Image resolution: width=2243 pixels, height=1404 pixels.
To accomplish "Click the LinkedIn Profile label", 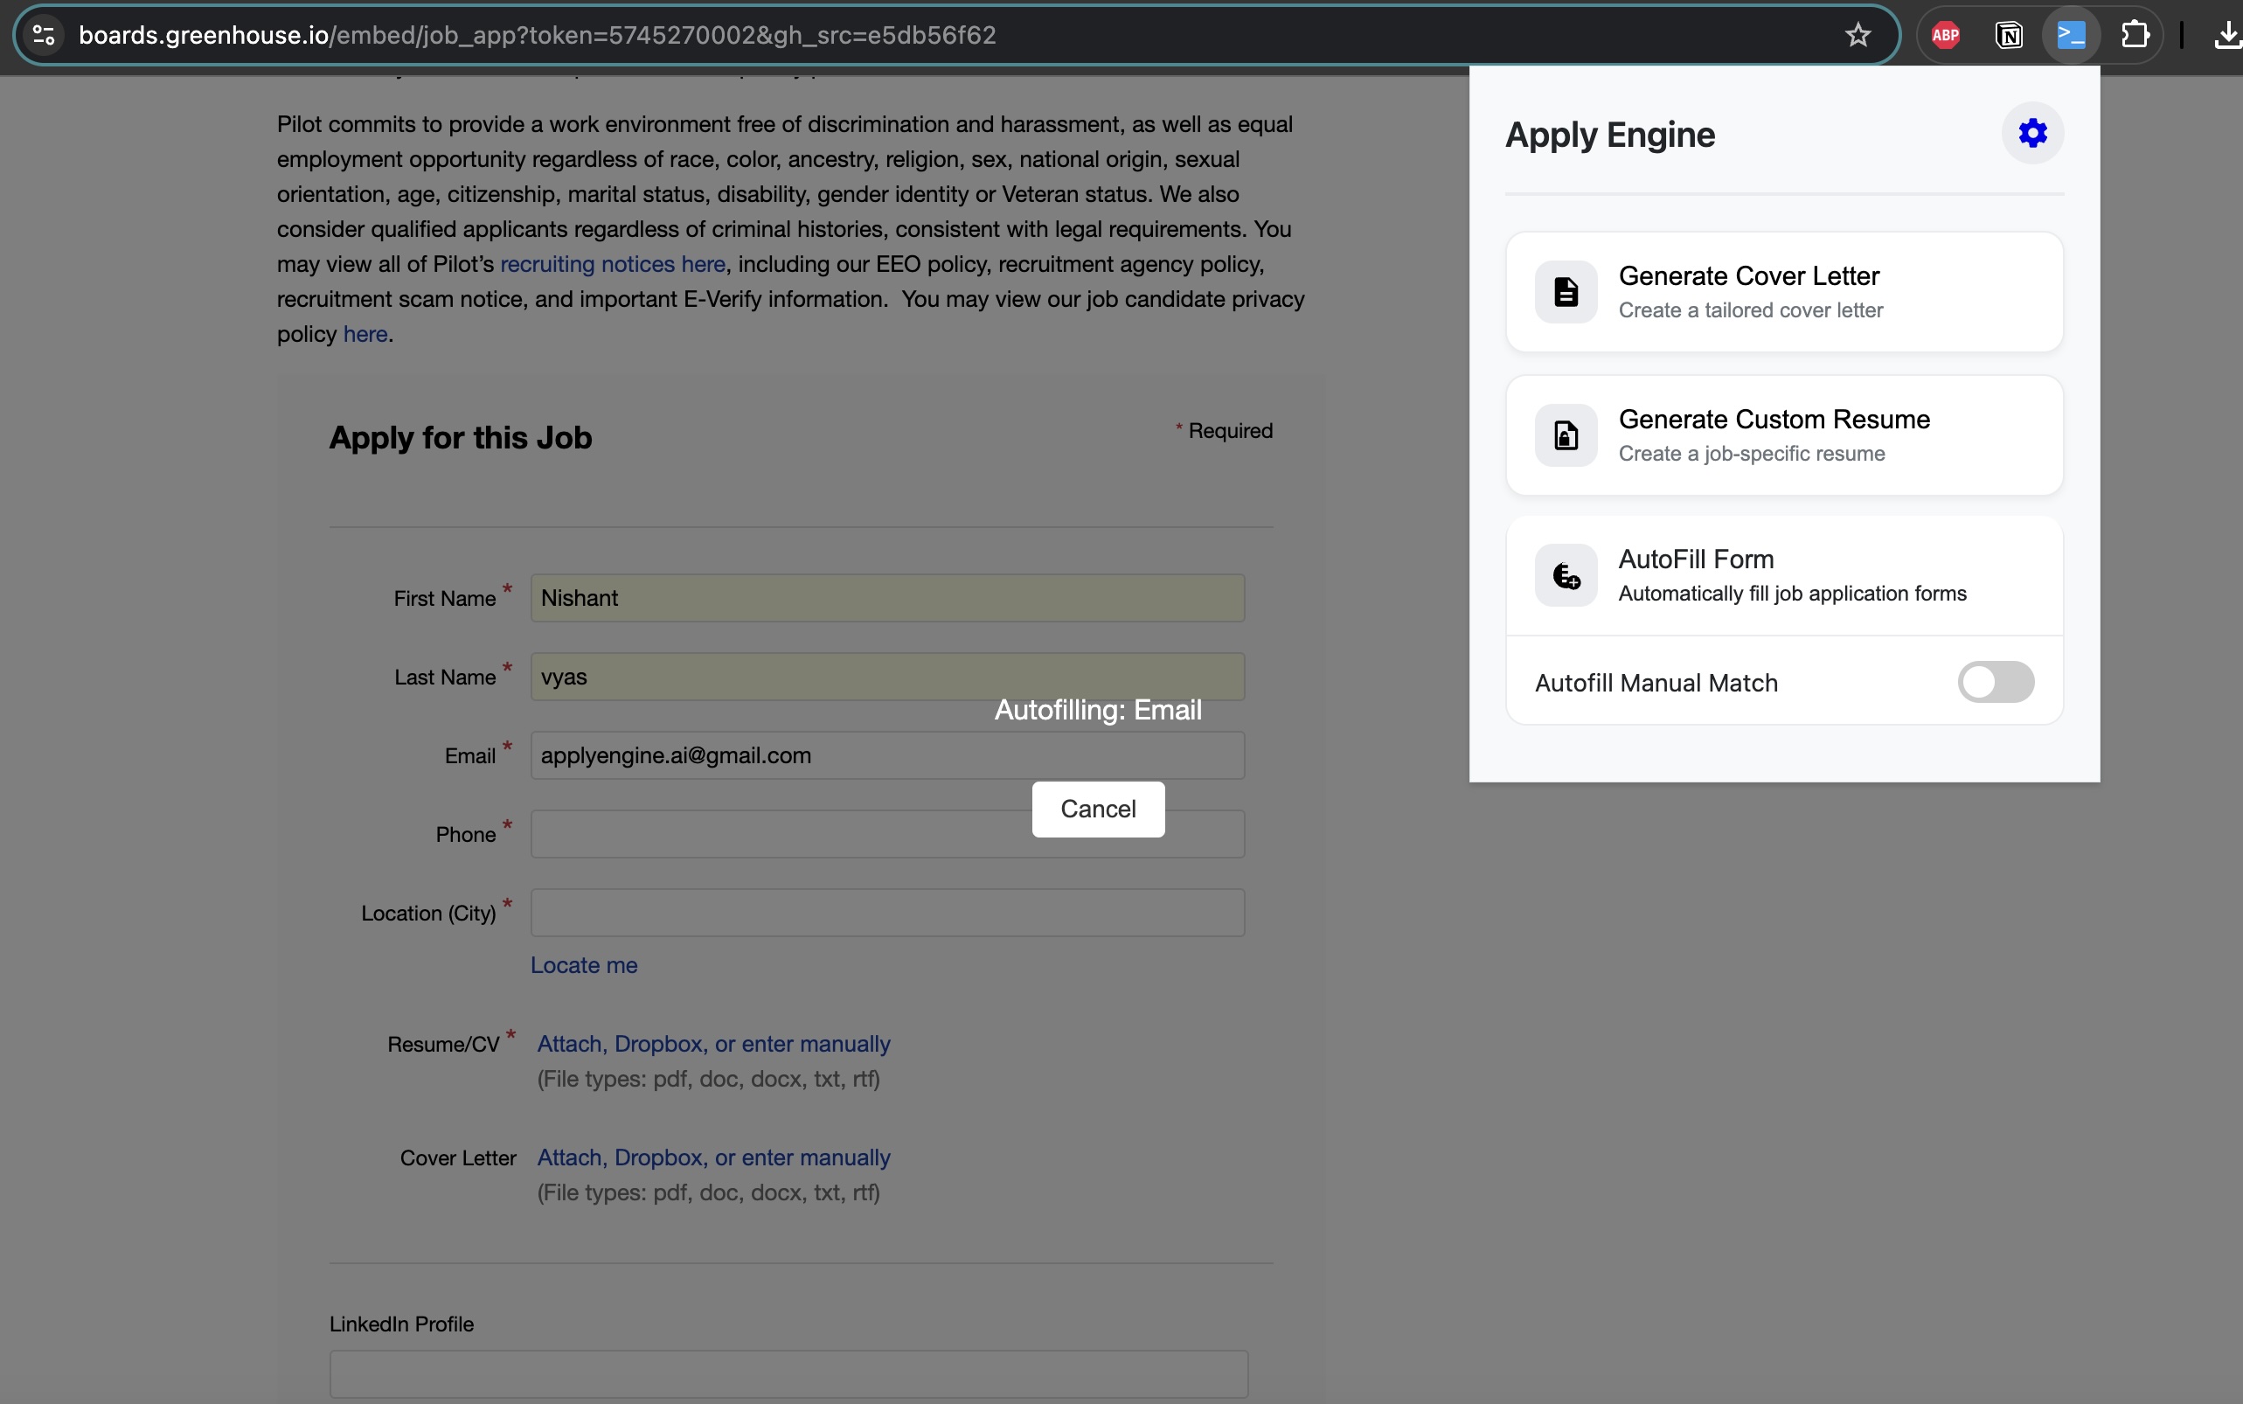I will [x=401, y=1324].
